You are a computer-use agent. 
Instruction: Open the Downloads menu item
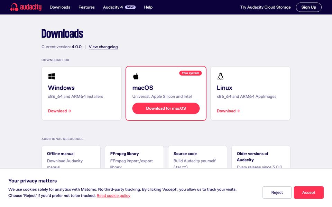point(60,7)
